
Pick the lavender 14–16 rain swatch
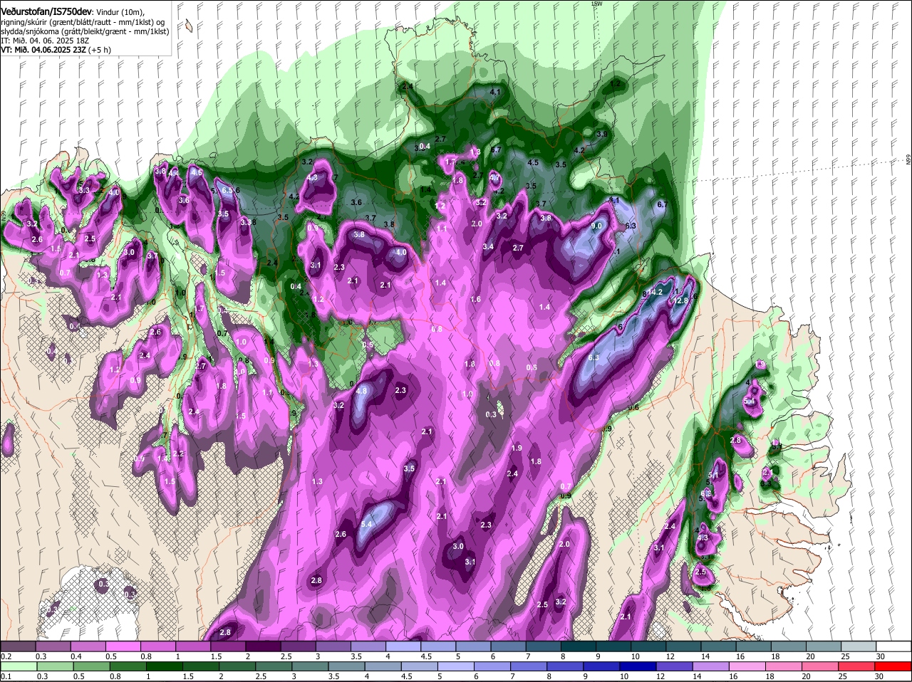pos(710,666)
